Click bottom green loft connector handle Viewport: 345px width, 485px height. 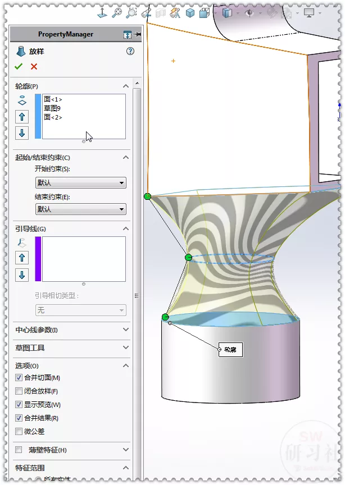click(165, 317)
